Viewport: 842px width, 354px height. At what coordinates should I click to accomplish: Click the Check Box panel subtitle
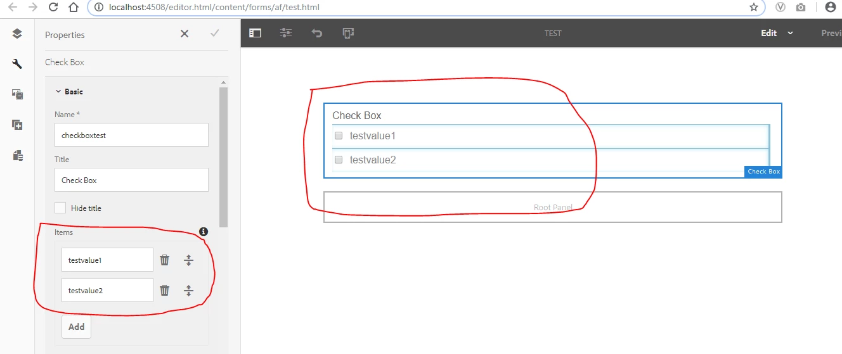pos(65,62)
